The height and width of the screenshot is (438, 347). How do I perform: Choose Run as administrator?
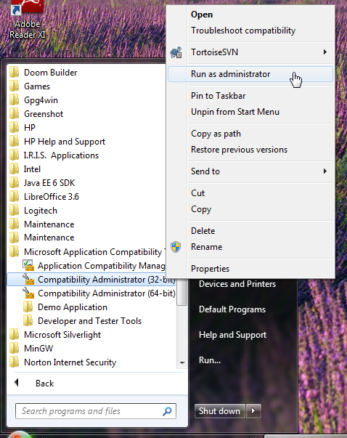pyautogui.click(x=250, y=74)
